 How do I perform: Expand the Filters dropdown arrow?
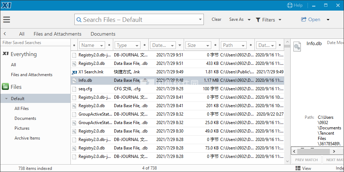pyautogui.click(x=280, y=20)
